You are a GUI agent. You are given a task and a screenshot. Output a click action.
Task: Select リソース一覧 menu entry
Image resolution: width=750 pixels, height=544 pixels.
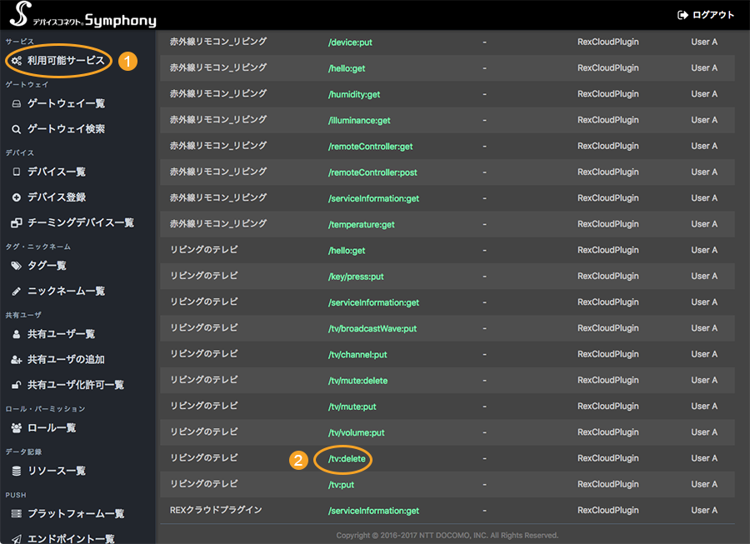57,471
